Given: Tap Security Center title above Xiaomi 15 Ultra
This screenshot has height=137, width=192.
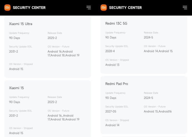Looking at the screenshot, I should point(29,8).
